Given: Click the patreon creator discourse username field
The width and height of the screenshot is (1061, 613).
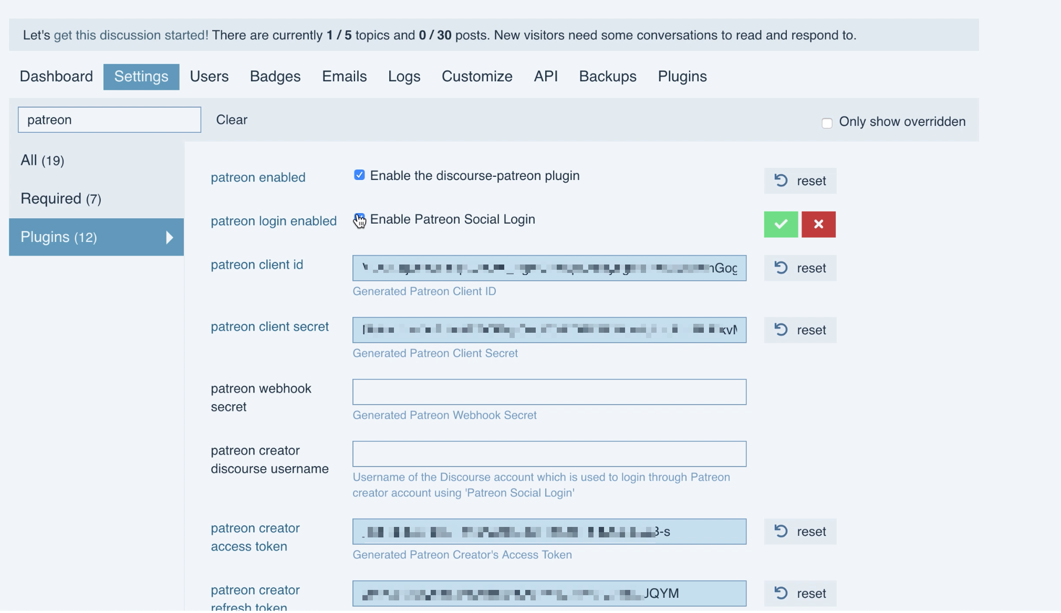Looking at the screenshot, I should point(549,454).
